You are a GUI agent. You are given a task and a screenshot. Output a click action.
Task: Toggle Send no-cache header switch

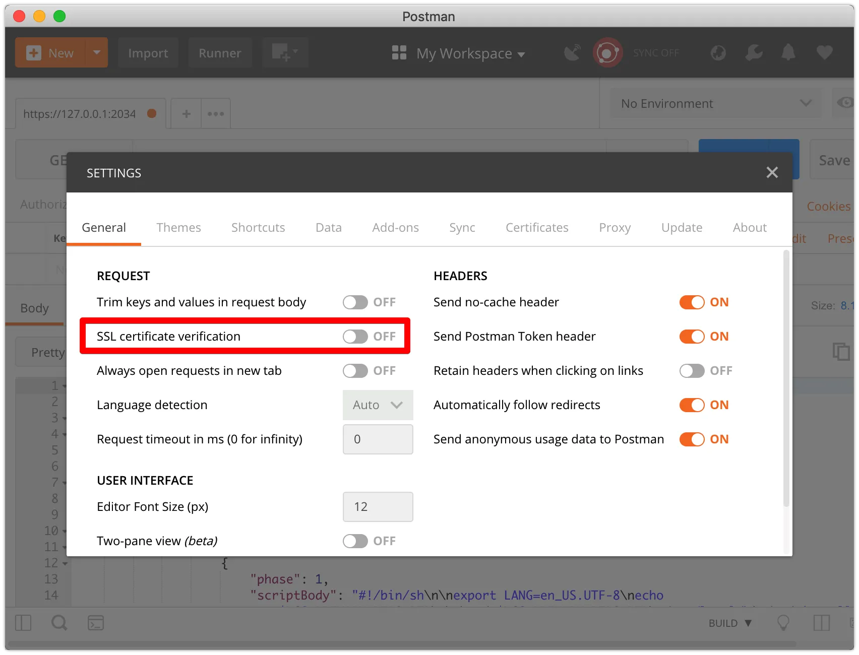[x=692, y=302]
